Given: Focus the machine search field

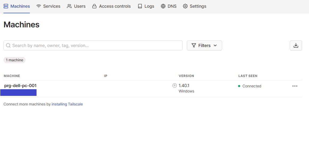Looking at the screenshot, I should click(96, 45).
